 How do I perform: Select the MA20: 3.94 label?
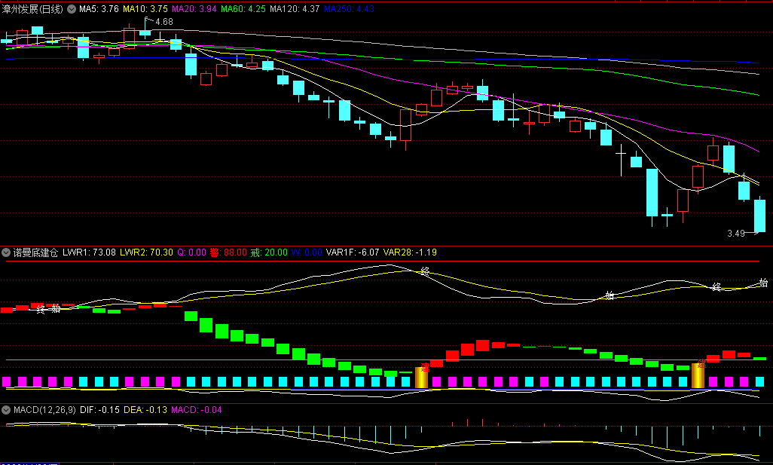[194, 9]
